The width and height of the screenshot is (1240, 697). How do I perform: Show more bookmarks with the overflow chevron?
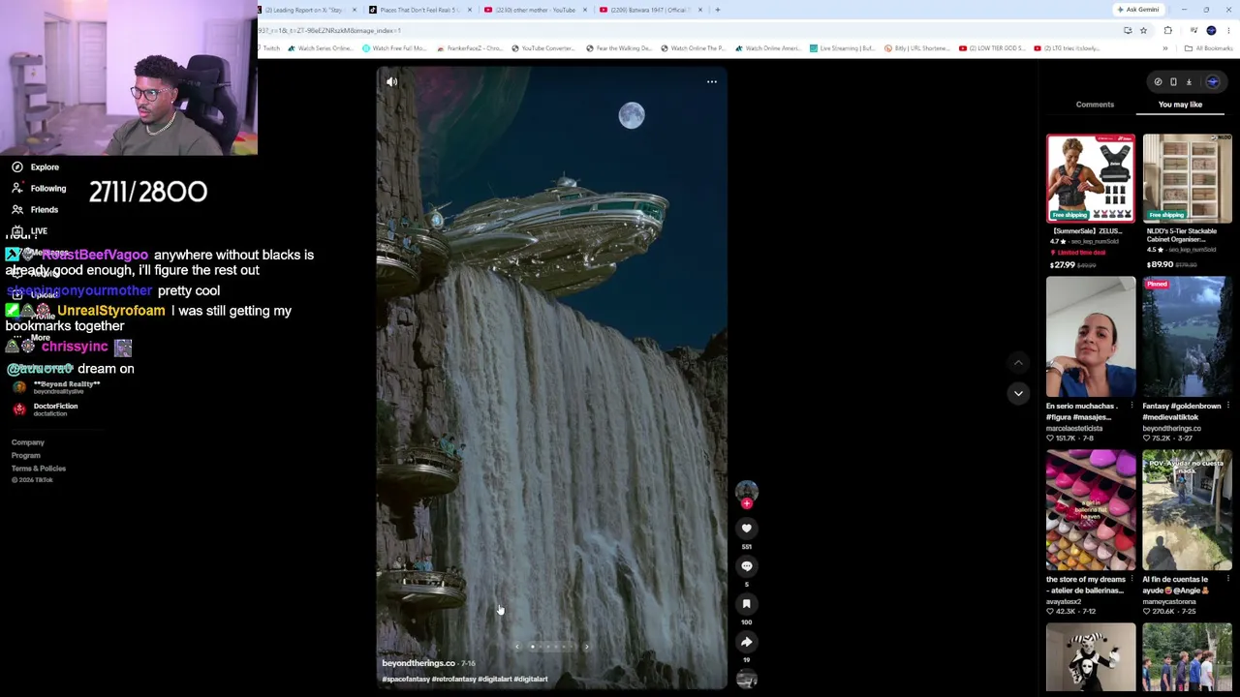(x=1165, y=48)
